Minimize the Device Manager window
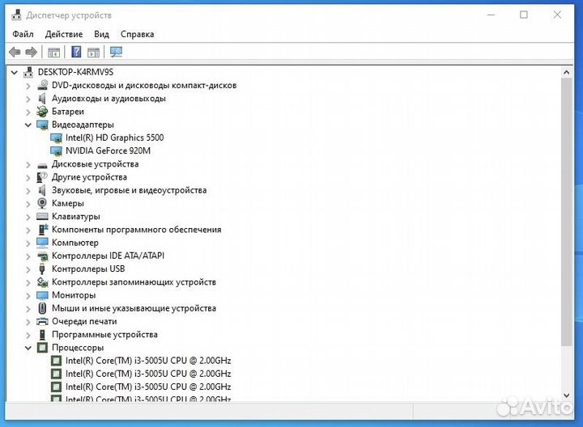 491,15
